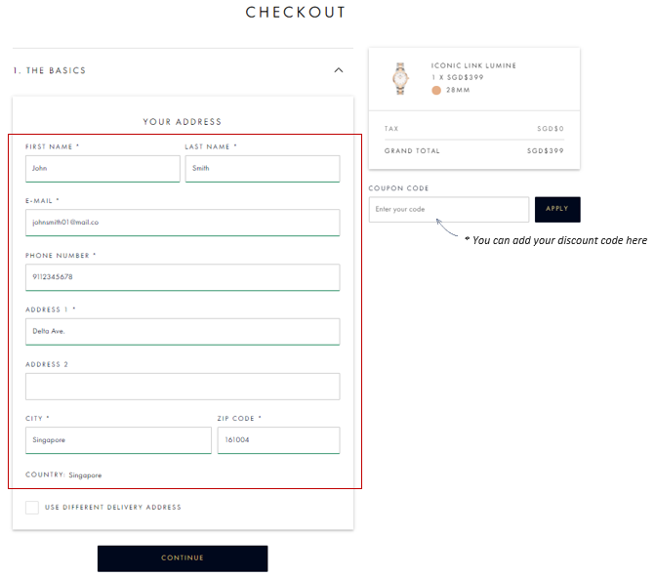The width and height of the screenshot is (655, 576).
Task: Click the Country Singapore text
Action: [63, 475]
